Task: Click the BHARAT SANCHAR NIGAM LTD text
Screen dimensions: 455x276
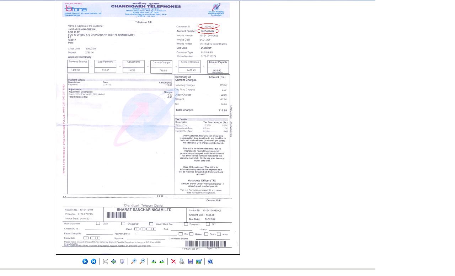Action: tap(144, 210)
